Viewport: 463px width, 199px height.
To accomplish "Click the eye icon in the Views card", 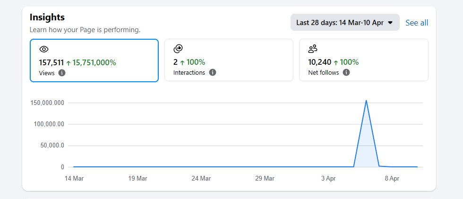I will [44, 49].
